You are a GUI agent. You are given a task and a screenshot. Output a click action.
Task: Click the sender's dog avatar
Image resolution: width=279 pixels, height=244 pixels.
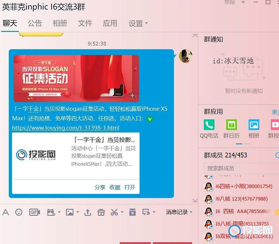tap(186, 56)
